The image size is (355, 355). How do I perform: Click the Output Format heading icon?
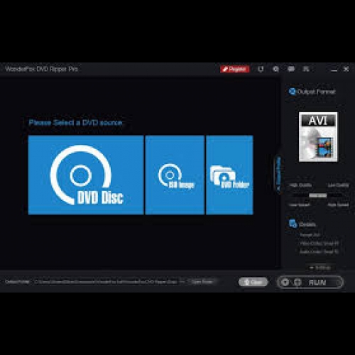coord(292,92)
